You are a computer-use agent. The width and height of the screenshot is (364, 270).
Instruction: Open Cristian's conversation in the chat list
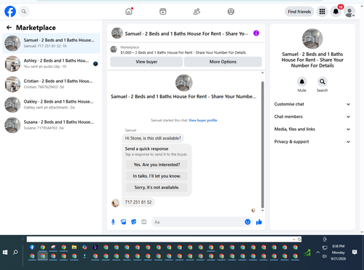click(51, 84)
